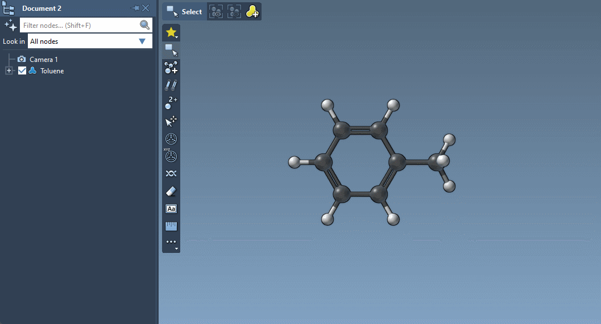Select the Aa text label tool
The width and height of the screenshot is (601, 324).
click(171, 209)
